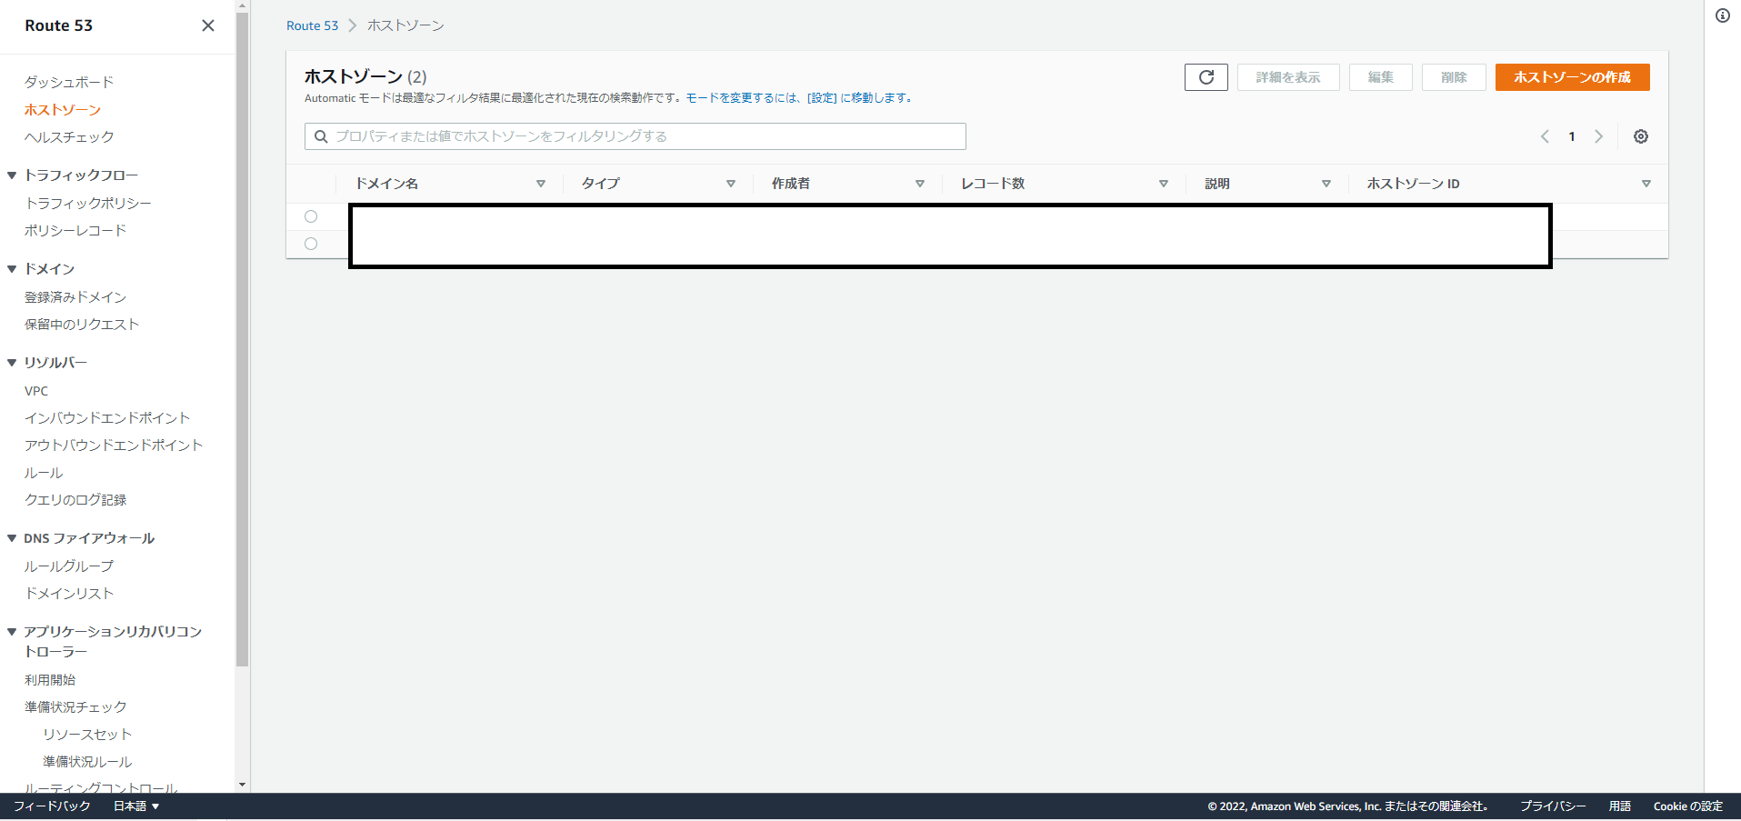Collapse the DNS ファイアウォール section

tap(12, 538)
